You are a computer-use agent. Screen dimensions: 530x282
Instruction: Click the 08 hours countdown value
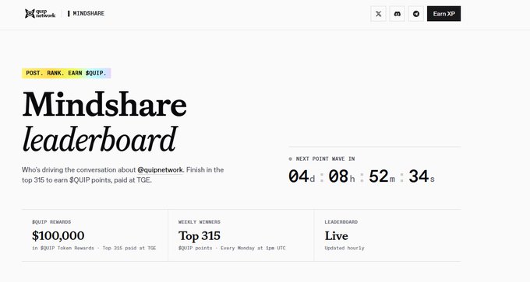point(338,176)
